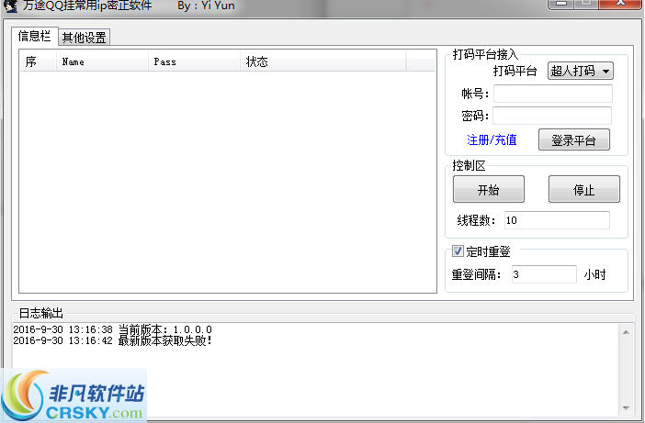Click the log scrollbar down arrow
The height and width of the screenshot is (423, 645).
[626, 407]
